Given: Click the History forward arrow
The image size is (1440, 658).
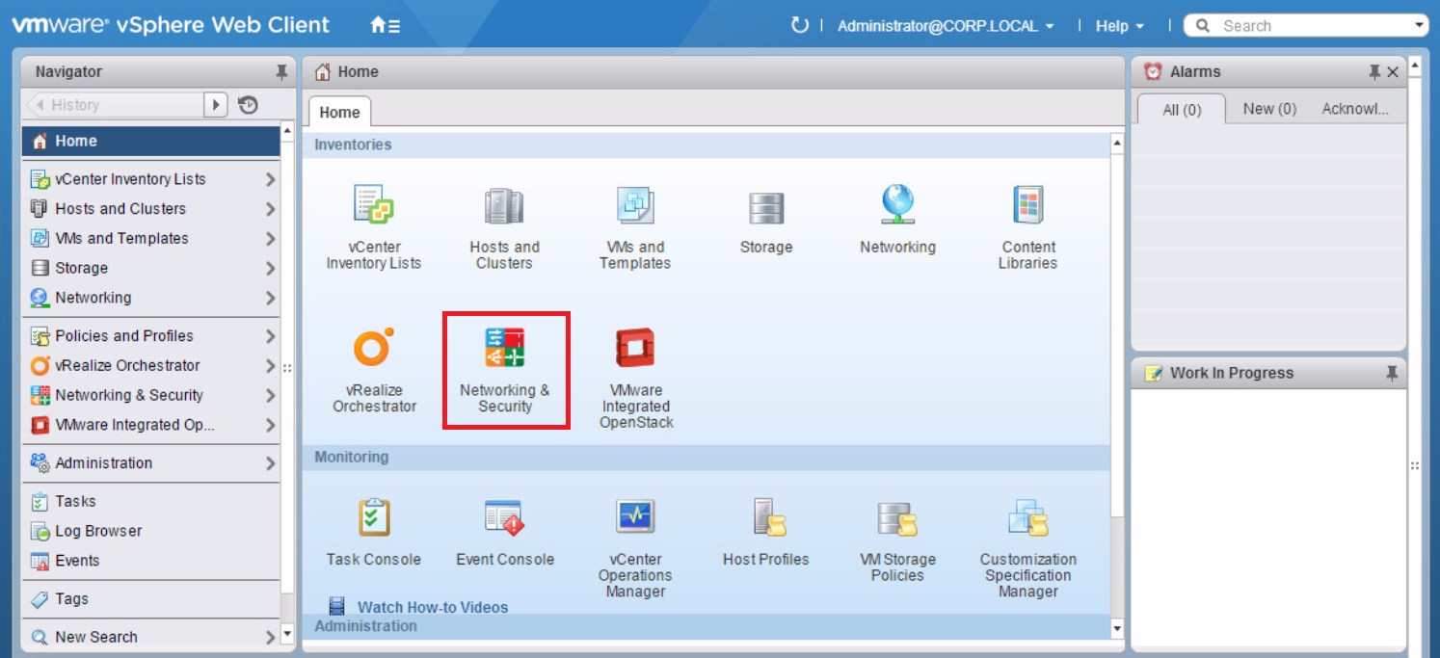Looking at the screenshot, I should click(216, 105).
